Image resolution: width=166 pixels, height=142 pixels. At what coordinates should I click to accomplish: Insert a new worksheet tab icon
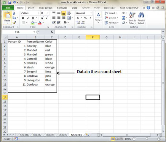coord(87,135)
